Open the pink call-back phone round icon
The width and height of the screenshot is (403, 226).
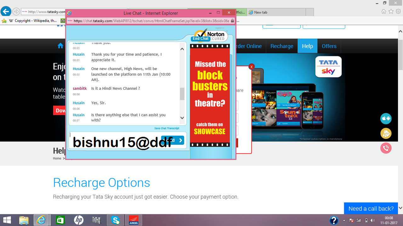pyautogui.click(x=386, y=148)
